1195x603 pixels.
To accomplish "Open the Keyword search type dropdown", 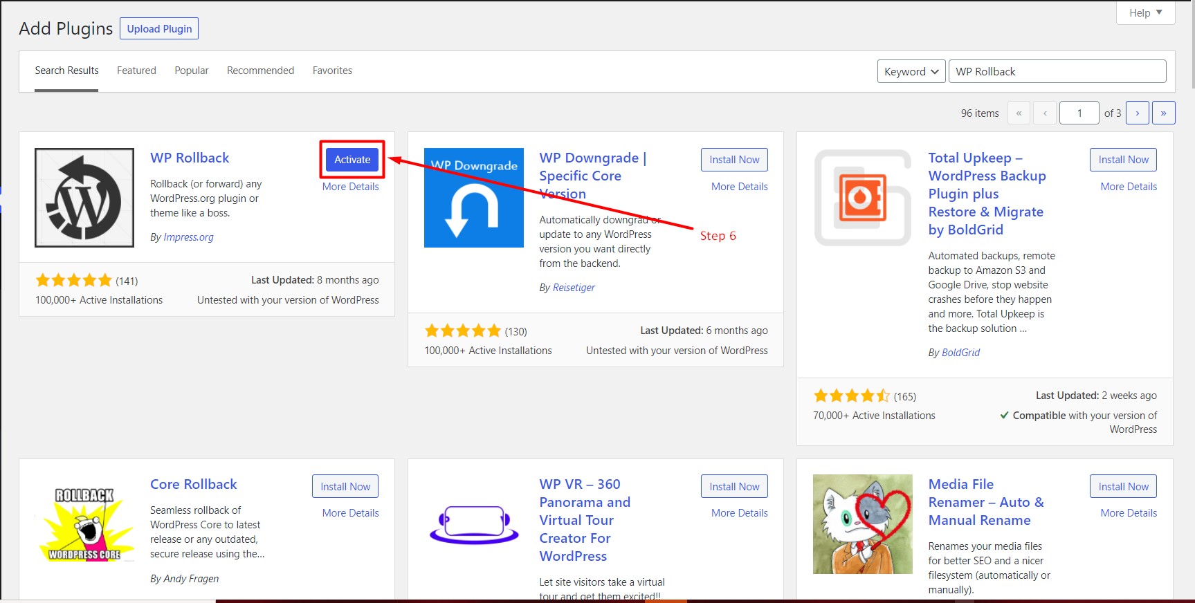I will [x=911, y=71].
